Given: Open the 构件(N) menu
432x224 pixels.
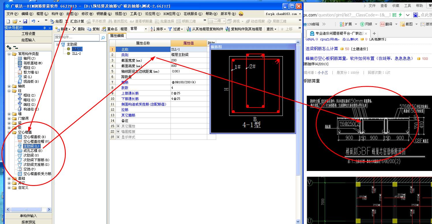Looking at the screenshot, I should tap(57, 14).
